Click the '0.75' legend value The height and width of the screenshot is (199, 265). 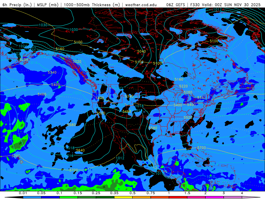point(151,193)
